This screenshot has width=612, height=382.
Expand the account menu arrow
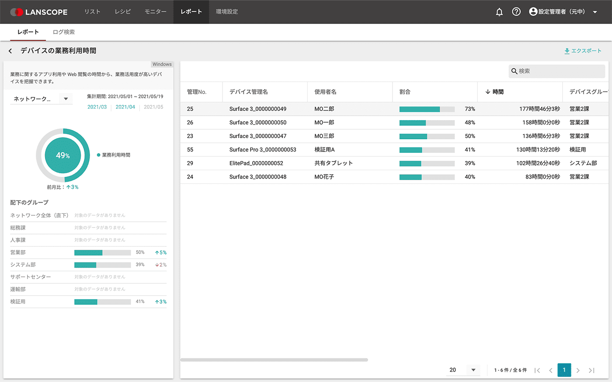595,12
